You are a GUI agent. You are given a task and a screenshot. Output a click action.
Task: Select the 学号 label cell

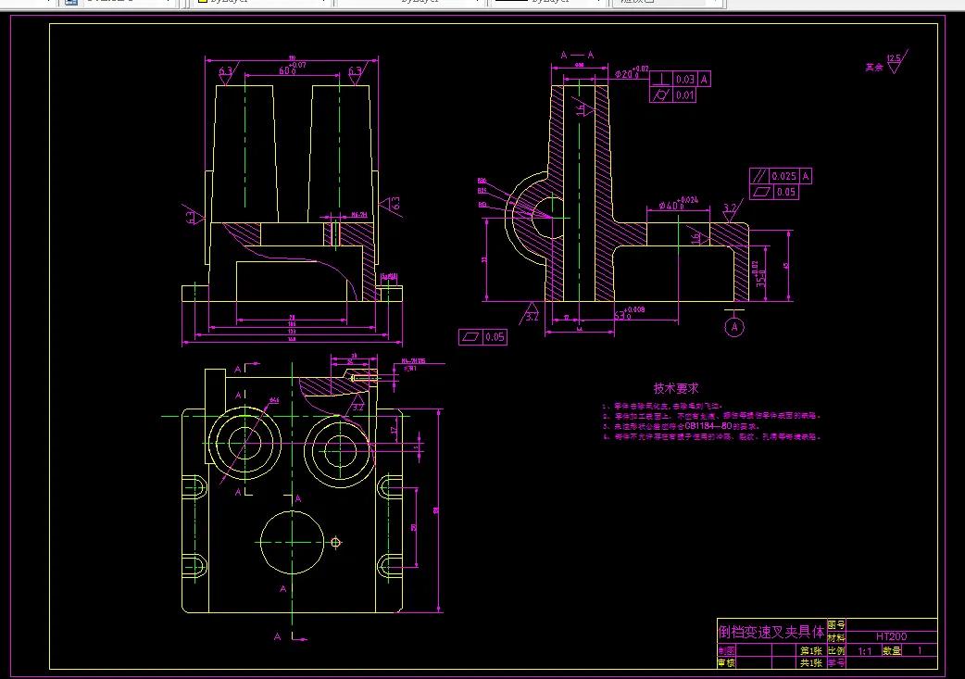[836, 663]
